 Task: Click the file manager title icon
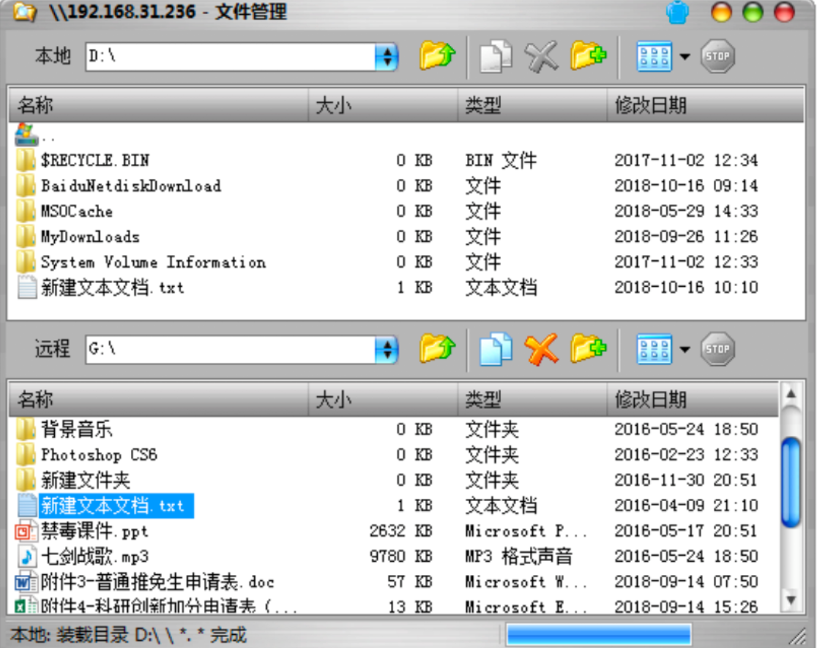point(25,12)
